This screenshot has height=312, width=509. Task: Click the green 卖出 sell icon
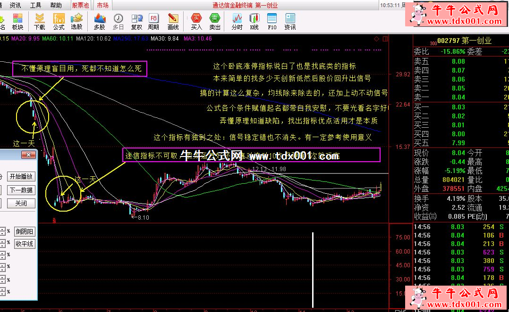(x=214, y=22)
